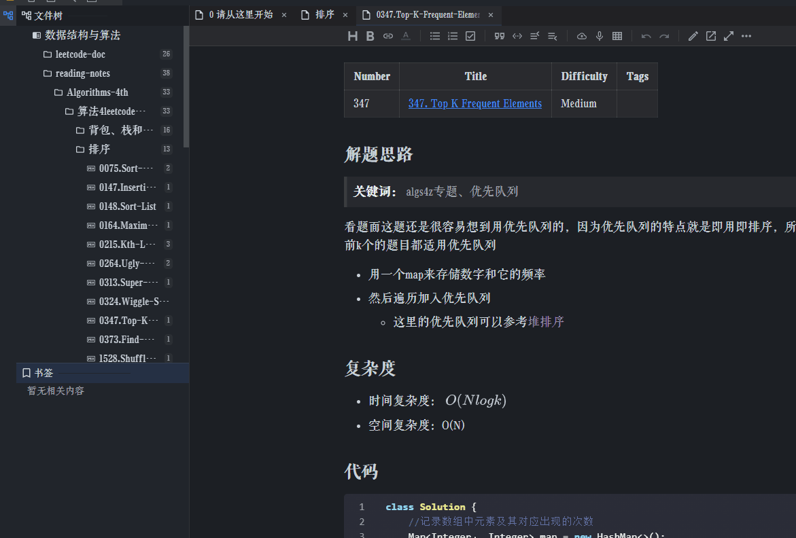Start audio recording with the microphone icon
This screenshot has width=796, height=538.
coord(599,36)
